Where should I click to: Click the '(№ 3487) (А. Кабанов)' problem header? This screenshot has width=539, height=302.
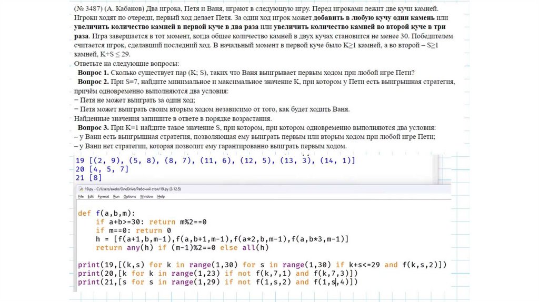(108, 8)
